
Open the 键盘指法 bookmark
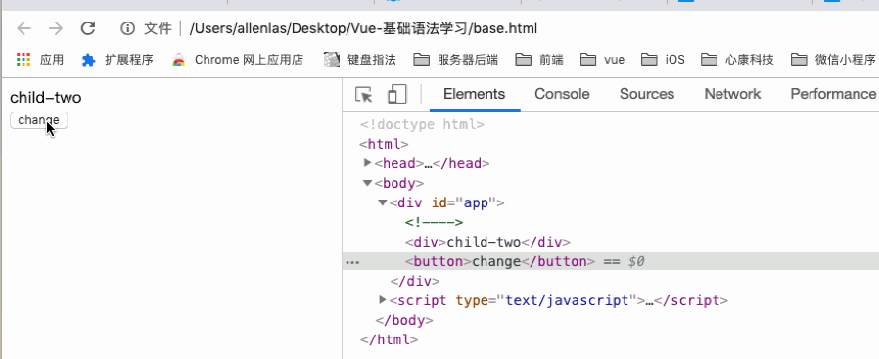(x=360, y=60)
